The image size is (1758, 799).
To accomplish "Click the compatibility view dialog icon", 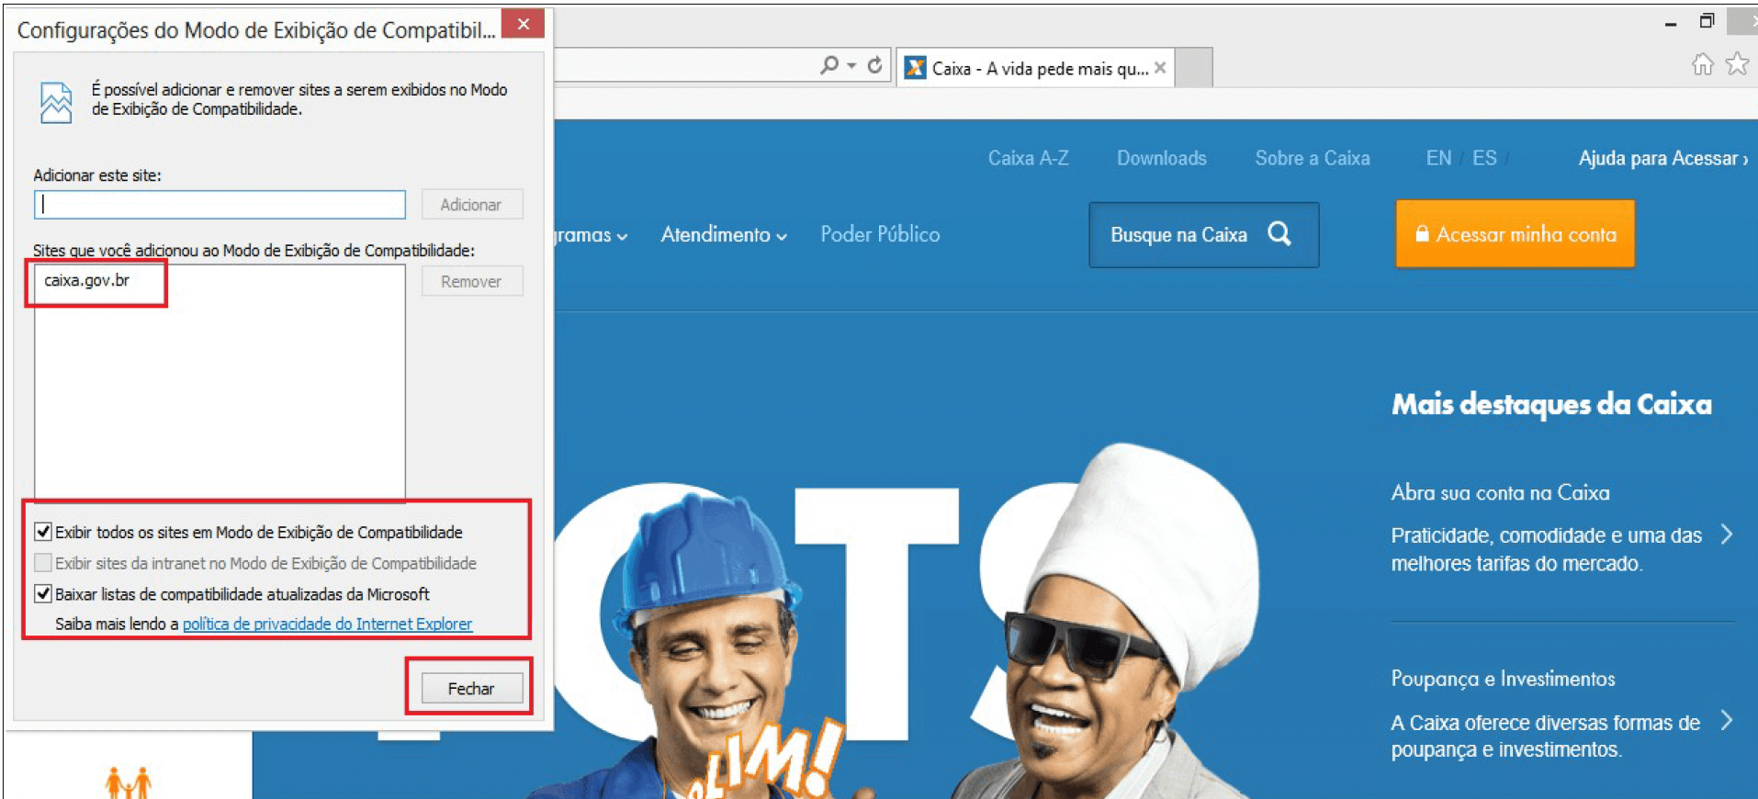I will pos(56,102).
